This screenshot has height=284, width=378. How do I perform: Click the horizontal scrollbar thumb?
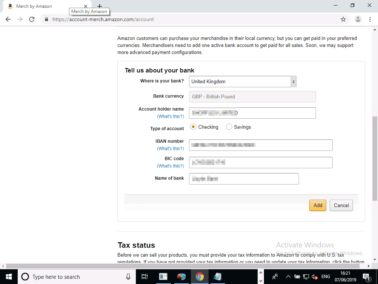183,266
